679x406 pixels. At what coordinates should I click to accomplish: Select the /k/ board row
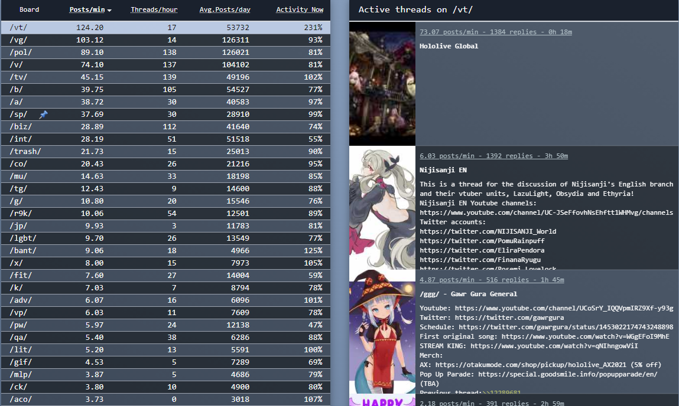coord(165,288)
